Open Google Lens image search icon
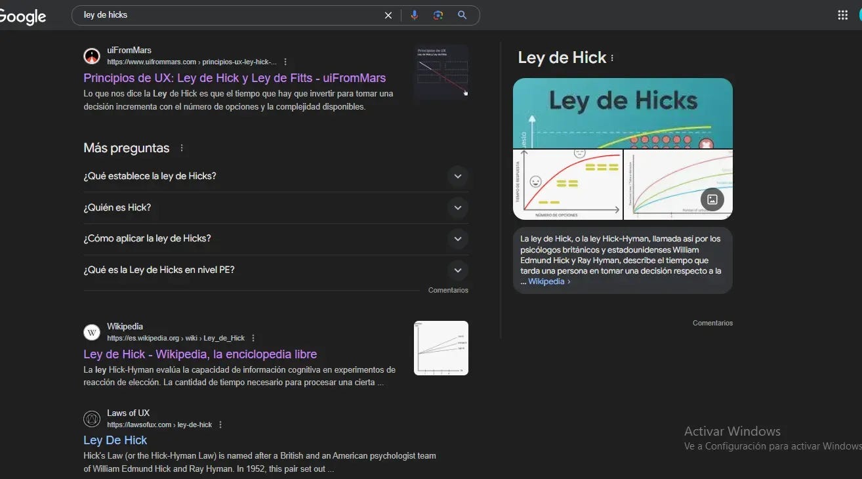862x479 pixels. coord(438,15)
